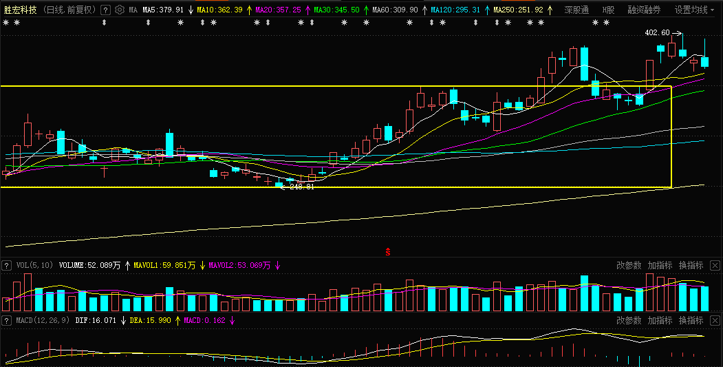Select the VOLUME:52.089万 reading
The height and width of the screenshot is (367, 723).
(89, 266)
